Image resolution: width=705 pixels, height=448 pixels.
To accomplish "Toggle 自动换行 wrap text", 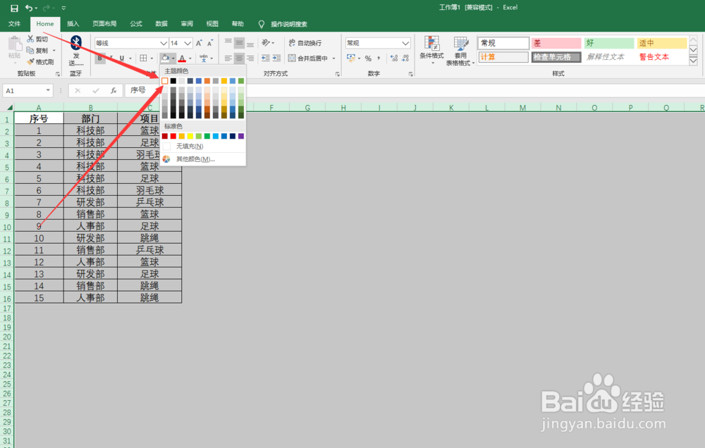I will click(x=305, y=43).
